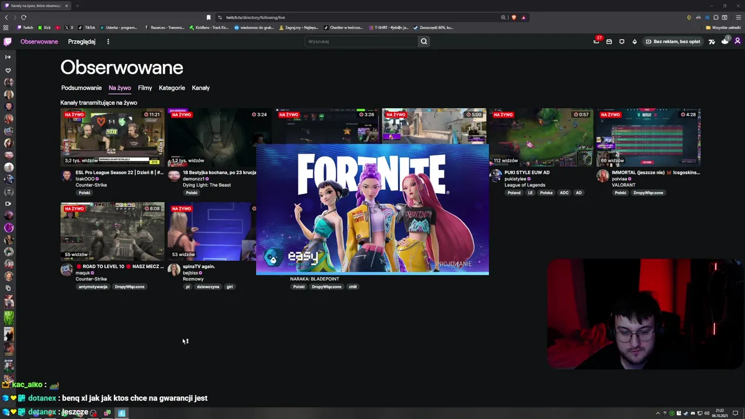Open Dying Light: The Beast stream thumbnail
745x419 pixels.
(x=218, y=137)
